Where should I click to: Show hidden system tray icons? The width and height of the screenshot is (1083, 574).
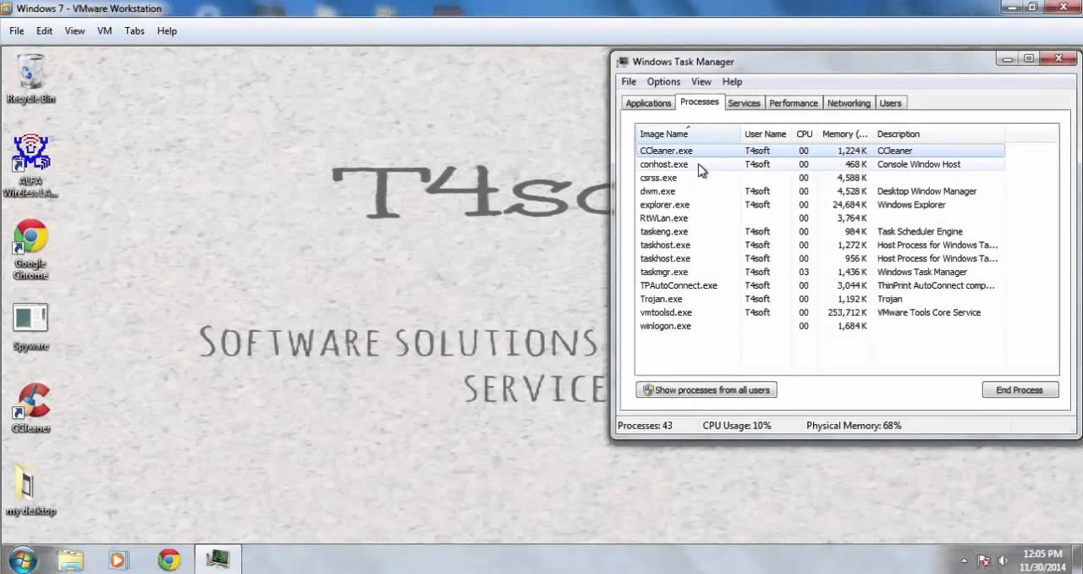coord(964,560)
